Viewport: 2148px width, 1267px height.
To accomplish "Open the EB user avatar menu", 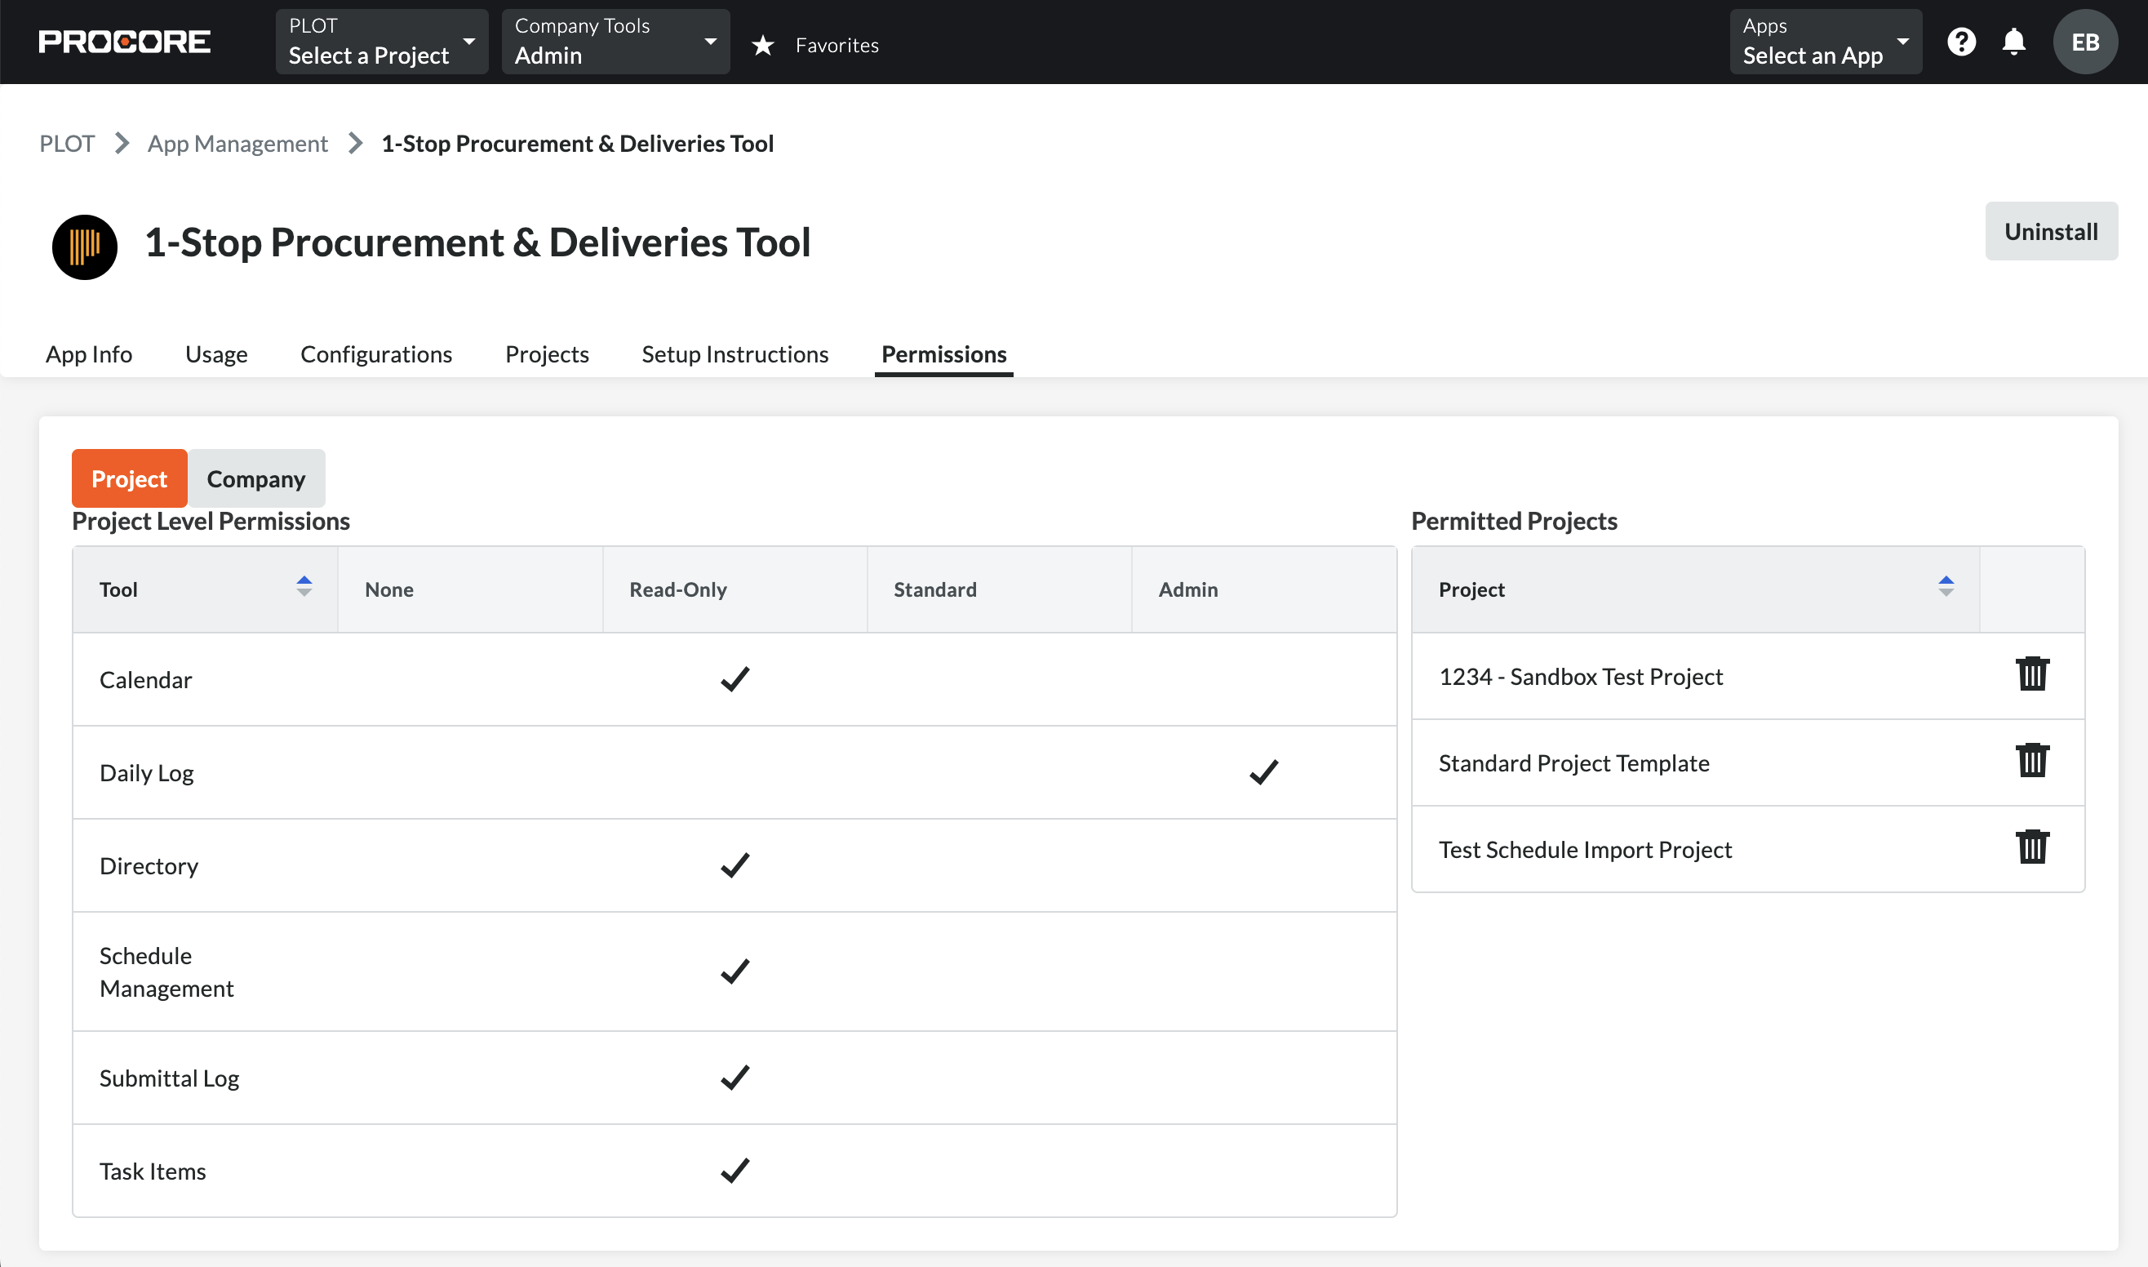I will click(2084, 42).
